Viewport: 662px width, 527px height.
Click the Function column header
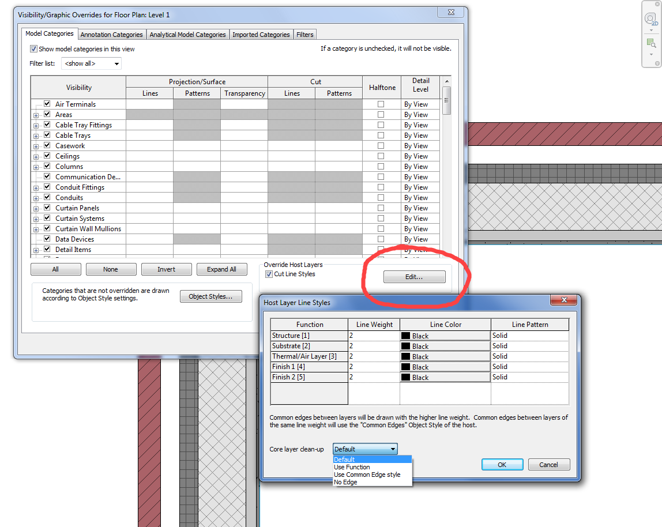pyautogui.click(x=310, y=324)
